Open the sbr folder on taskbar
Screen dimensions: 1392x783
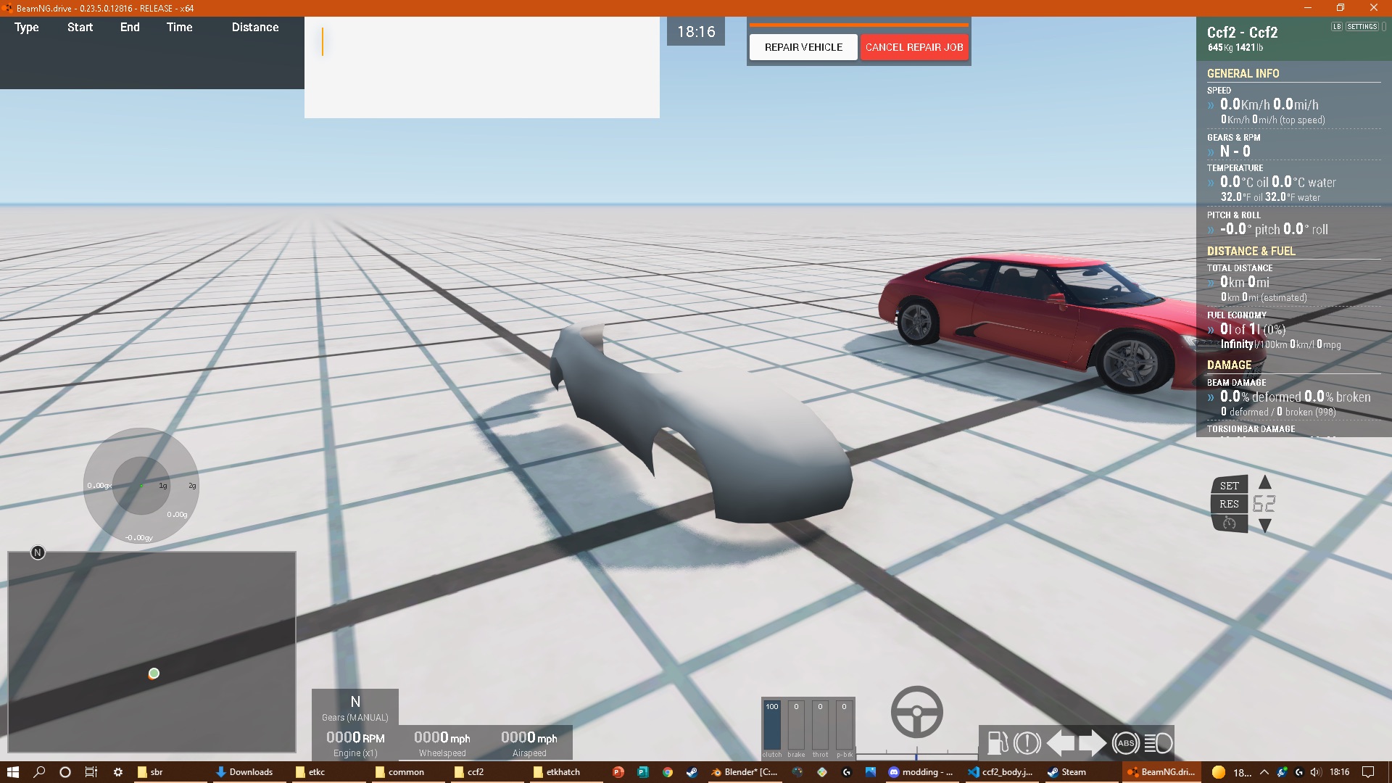click(170, 772)
